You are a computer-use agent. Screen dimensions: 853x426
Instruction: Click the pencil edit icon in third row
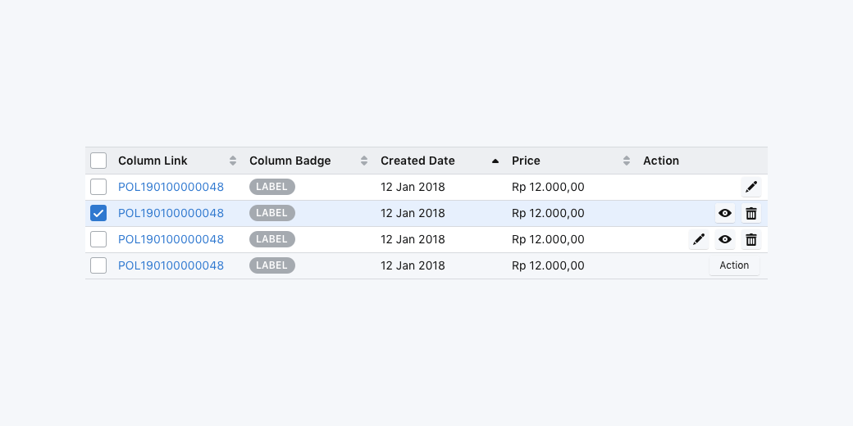pyautogui.click(x=698, y=239)
